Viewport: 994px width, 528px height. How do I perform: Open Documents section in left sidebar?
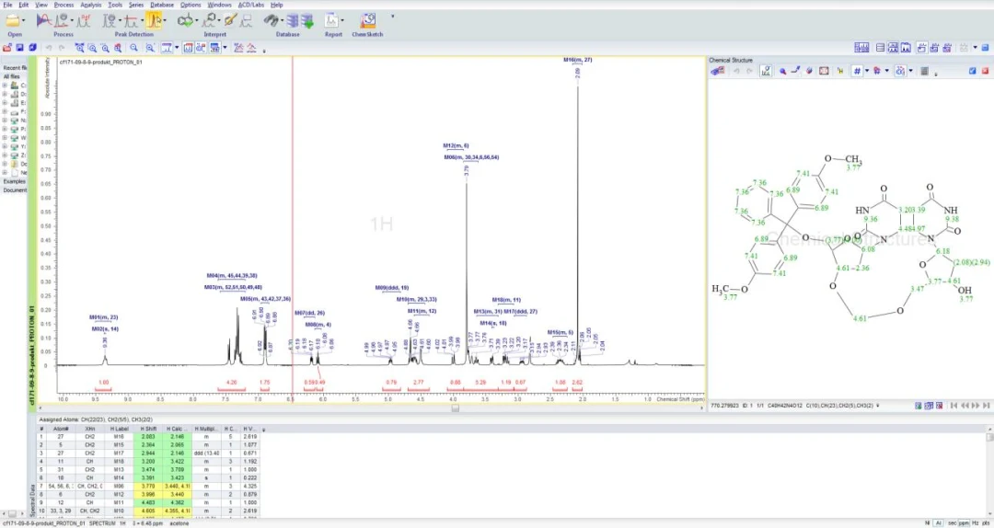tap(15, 190)
